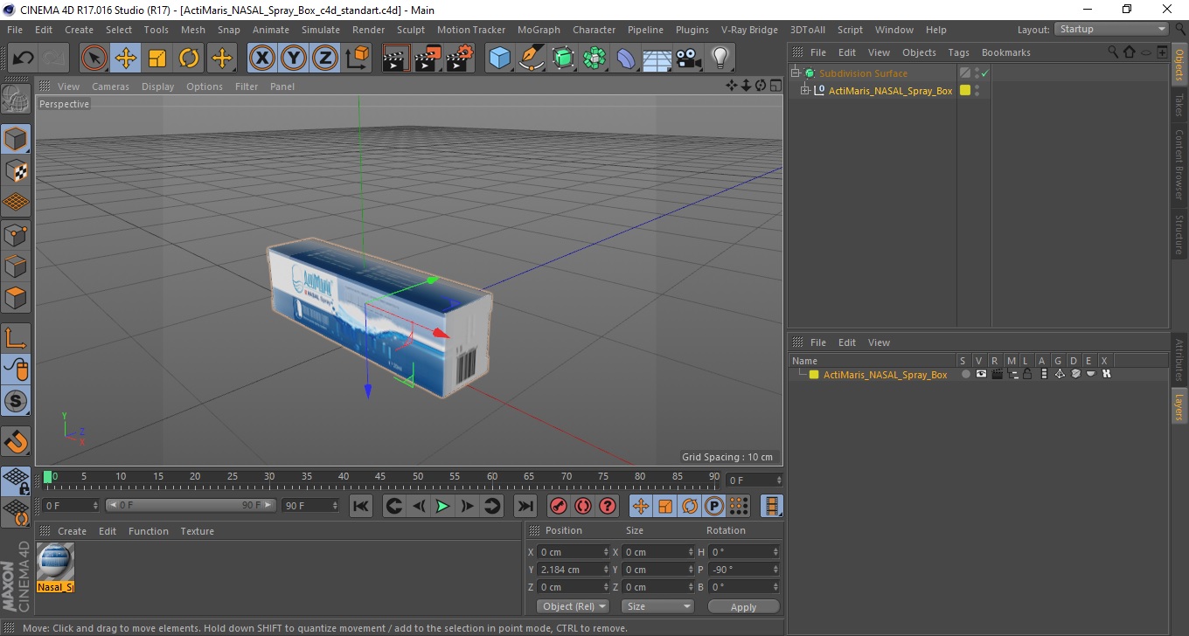This screenshot has height=636, width=1189.
Task: Collapse the Subdivision Surface tree node
Action: [795, 73]
